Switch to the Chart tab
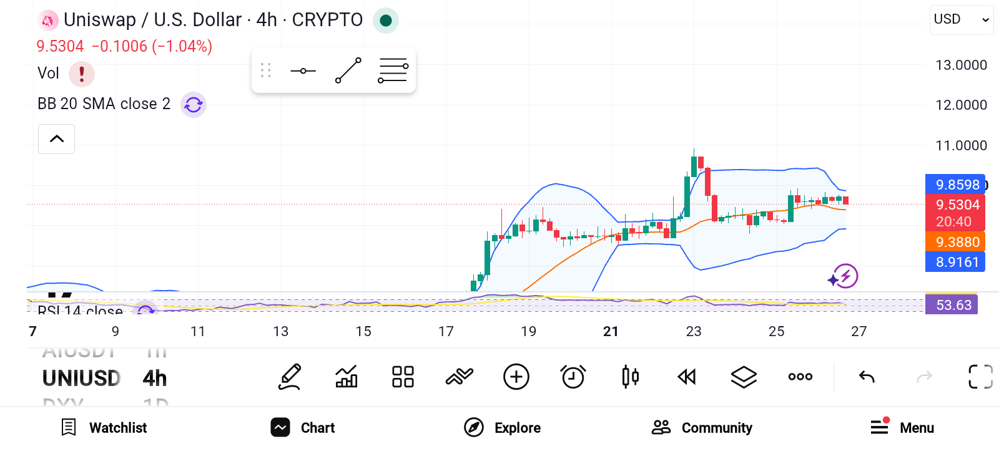This screenshot has width=999, height=449. coord(303,428)
